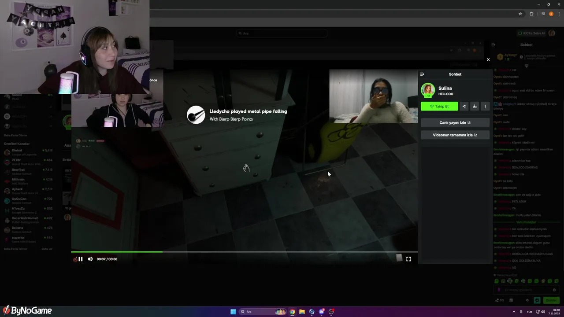Select BeceriksizRome0 in recommended channels
Screen dimensions: 564x317
click(28, 219)
